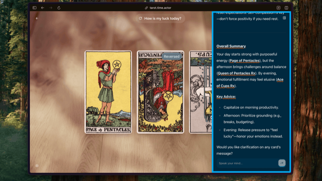Click the 'Overall Summary' heading
The width and height of the screenshot is (322, 181).
click(x=231, y=46)
